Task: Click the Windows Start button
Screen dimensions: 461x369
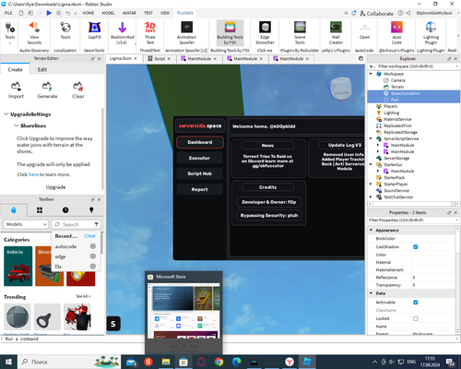Action: [x=8, y=362]
